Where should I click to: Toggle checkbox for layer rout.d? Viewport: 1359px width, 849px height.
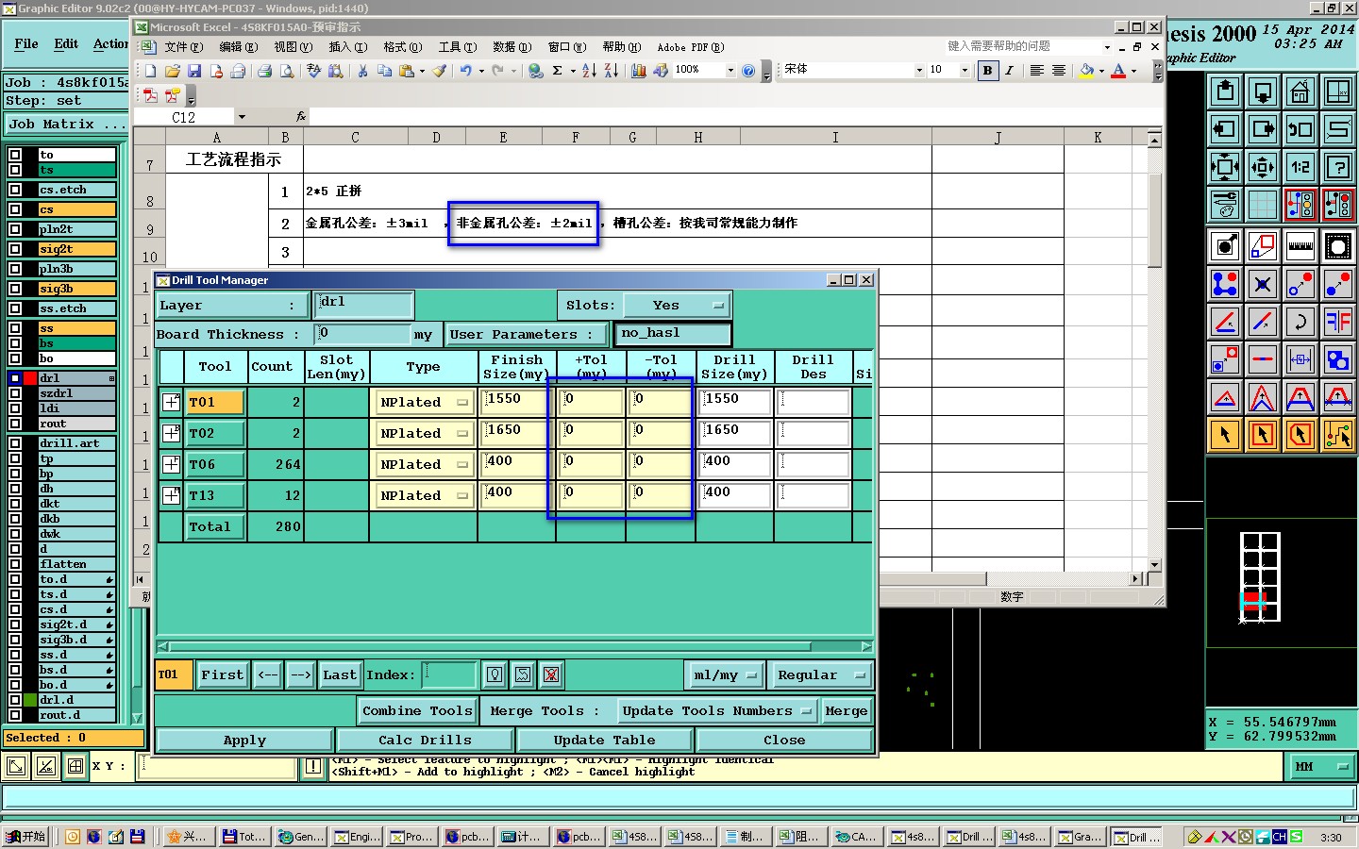[x=15, y=715]
